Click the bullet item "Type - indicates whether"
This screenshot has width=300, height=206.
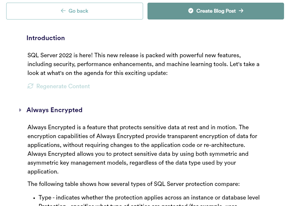coord(149,197)
